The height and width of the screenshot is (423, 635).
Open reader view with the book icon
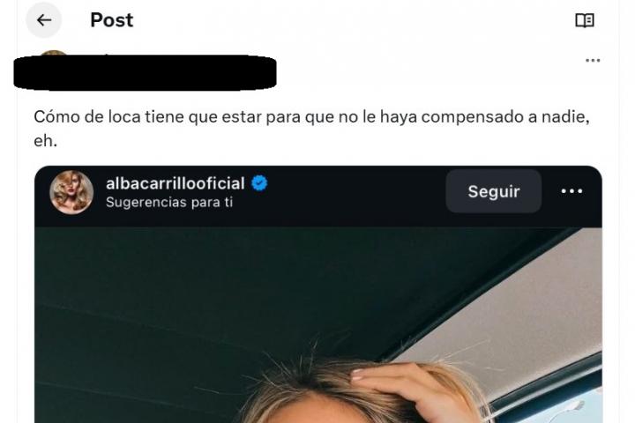point(585,20)
